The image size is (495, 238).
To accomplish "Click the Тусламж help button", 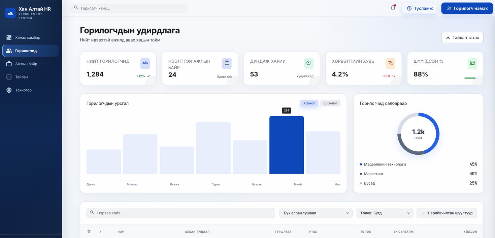I will (420, 8).
